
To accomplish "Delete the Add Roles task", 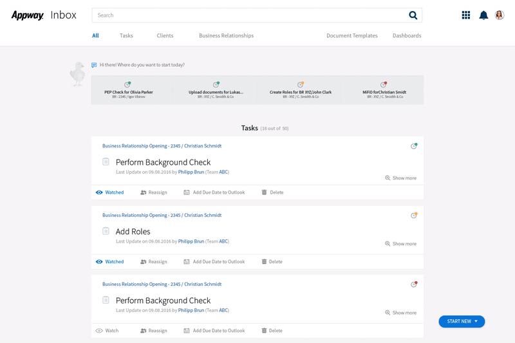I will pos(272,262).
